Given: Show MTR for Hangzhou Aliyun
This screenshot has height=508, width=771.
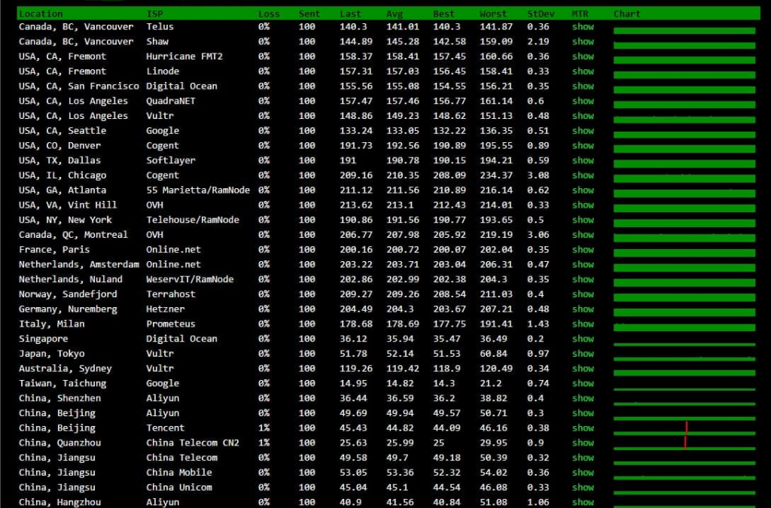Looking at the screenshot, I should coord(583,502).
